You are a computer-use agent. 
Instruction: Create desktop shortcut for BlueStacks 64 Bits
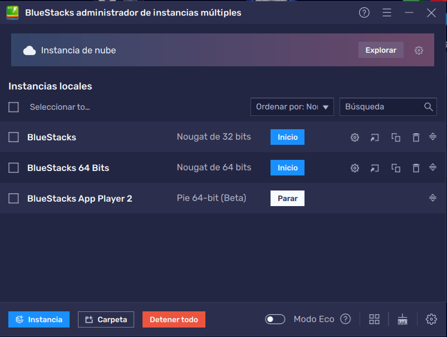click(x=375, y=168)
